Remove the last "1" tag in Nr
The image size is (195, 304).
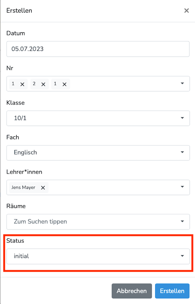(x=64, y=84)
